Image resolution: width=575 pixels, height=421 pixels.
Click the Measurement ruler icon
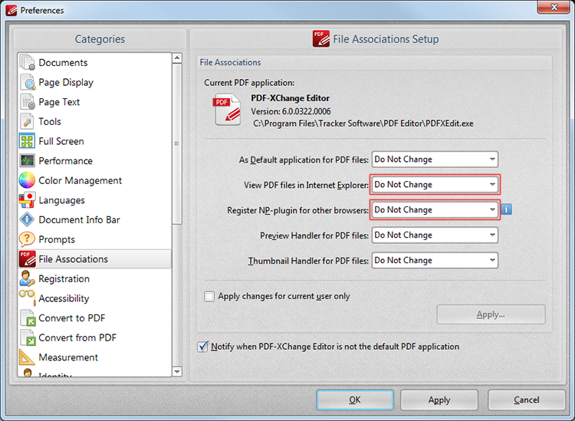pyautogui.click(x=27, y=357)
